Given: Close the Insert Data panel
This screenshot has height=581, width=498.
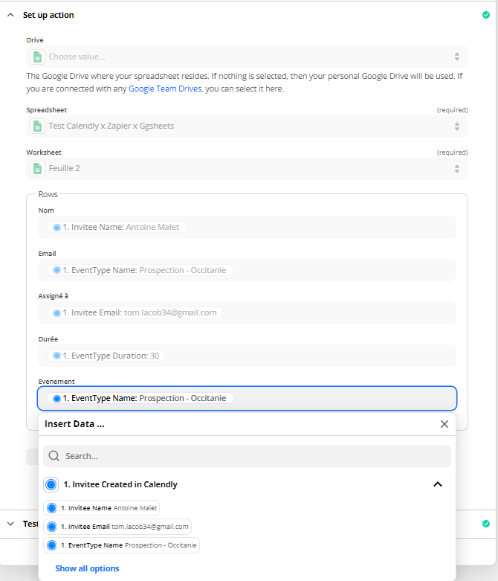Looking at the screenshot, I should (444, 424).
